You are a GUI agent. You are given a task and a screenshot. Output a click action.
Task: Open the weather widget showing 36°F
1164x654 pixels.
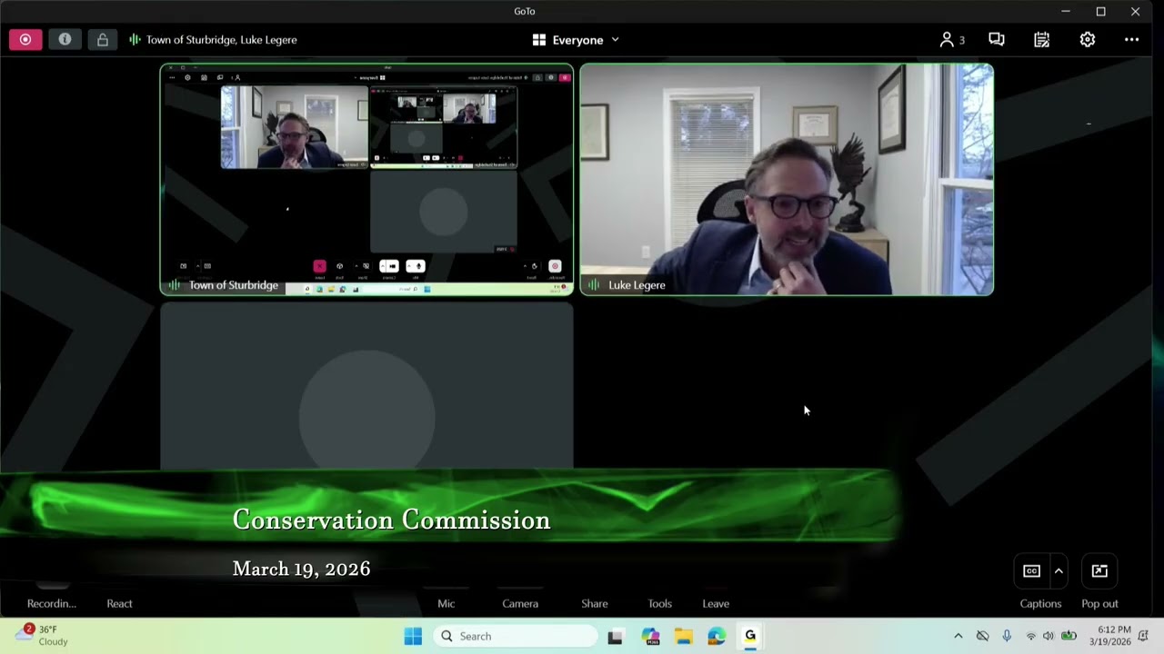(42, 635)
